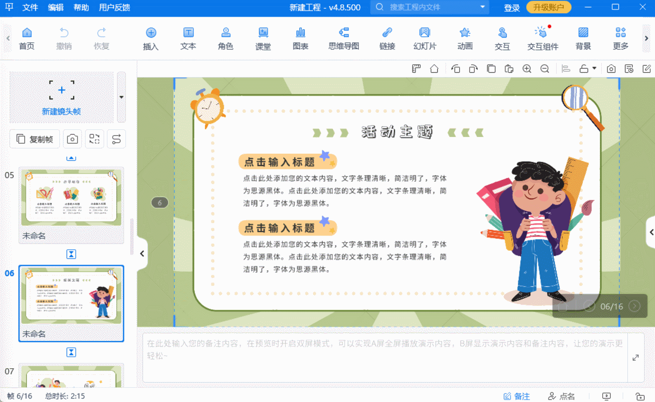This screenshot has height=402, width=655.
Task: Open the 幻灯片 slideshow tool
Action: tap(425, 39)
